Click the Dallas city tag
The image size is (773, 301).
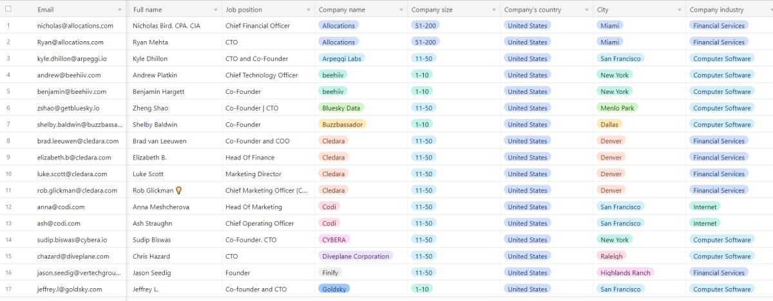(x=610, y=125)
